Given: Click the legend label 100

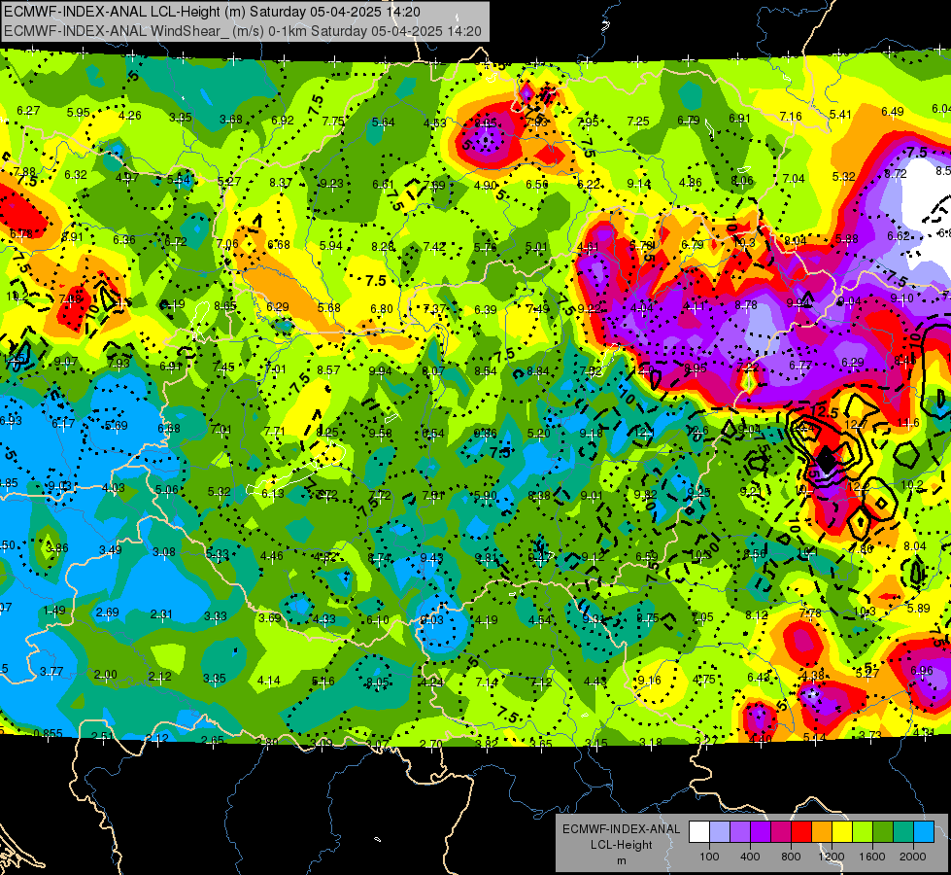Looking at the screenshot, I should (x=709, y=857).
